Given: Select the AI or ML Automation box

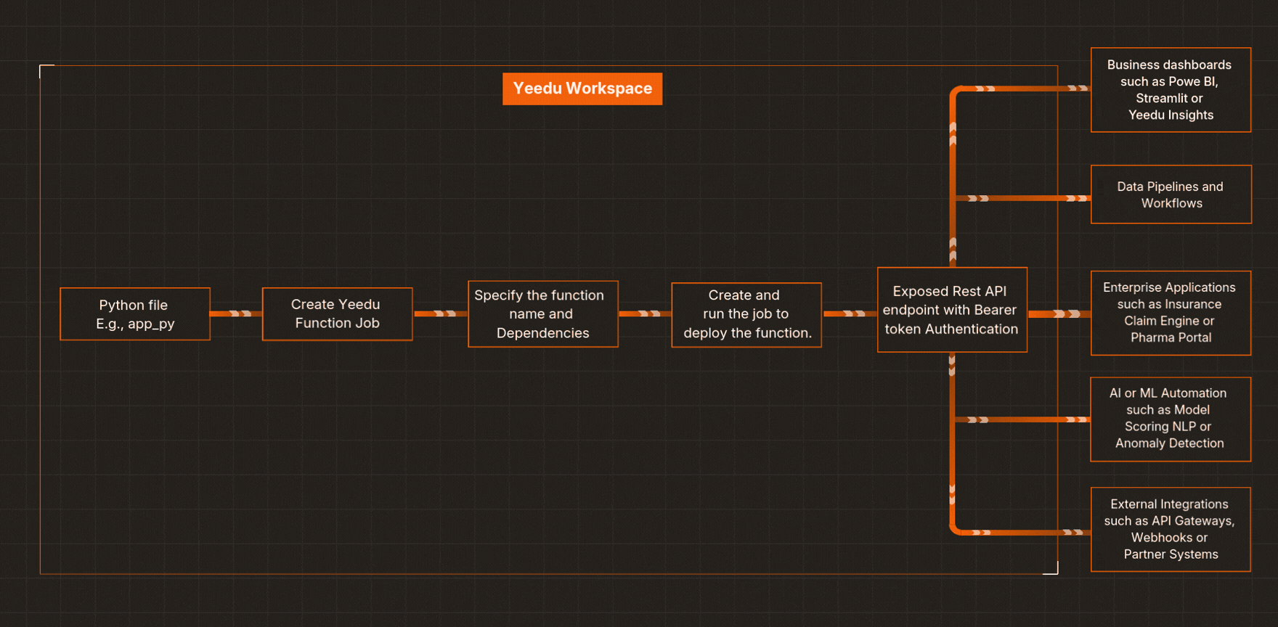Looking at the screenshot, I should tap(1171, 419).
